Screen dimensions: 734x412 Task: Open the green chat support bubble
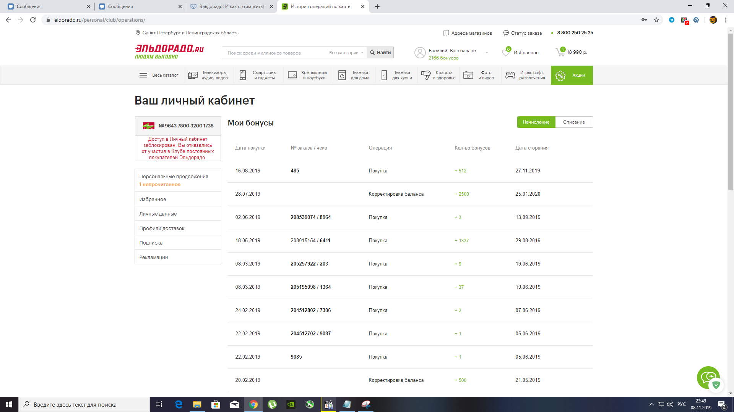(x=708, y=378)
